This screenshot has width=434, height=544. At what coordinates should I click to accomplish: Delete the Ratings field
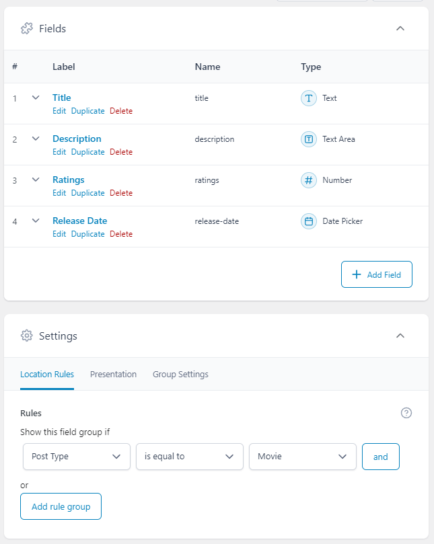tap(121, 193)
